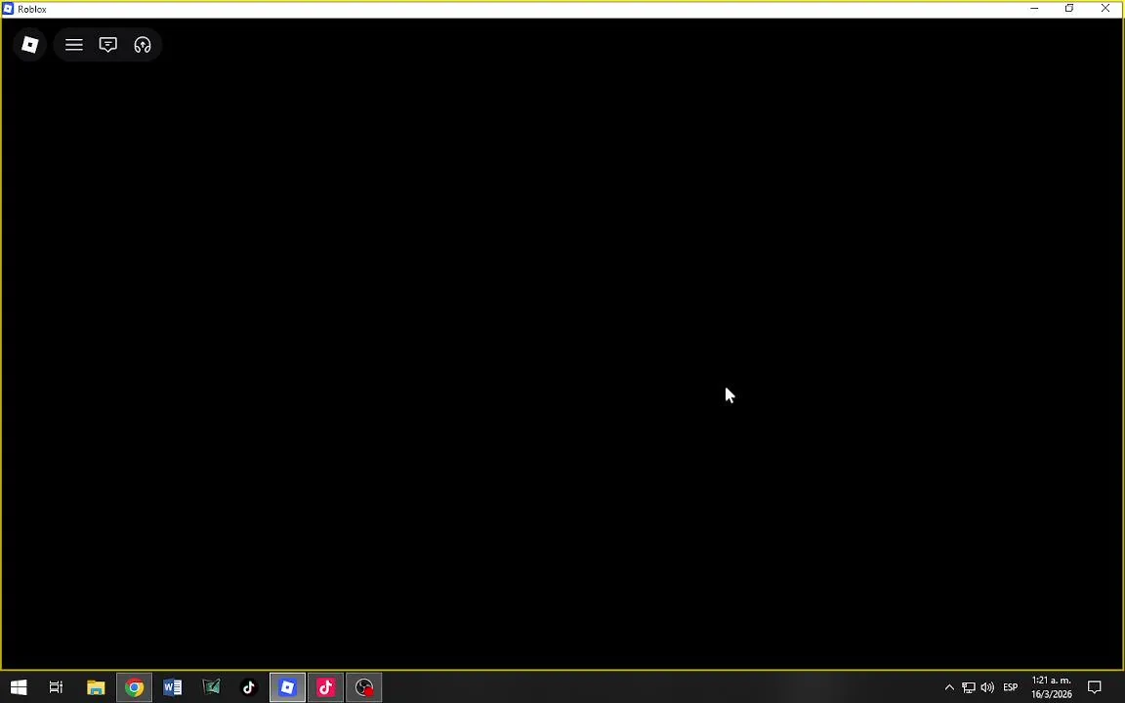This screenshot has width=1125, height=703.
Task: Change the ESP input language
Action: click(1010, 687)
